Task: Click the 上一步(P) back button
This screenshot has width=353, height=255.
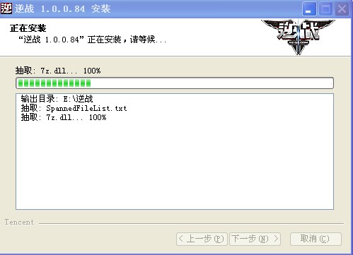Action: click(x=202, y=239)
